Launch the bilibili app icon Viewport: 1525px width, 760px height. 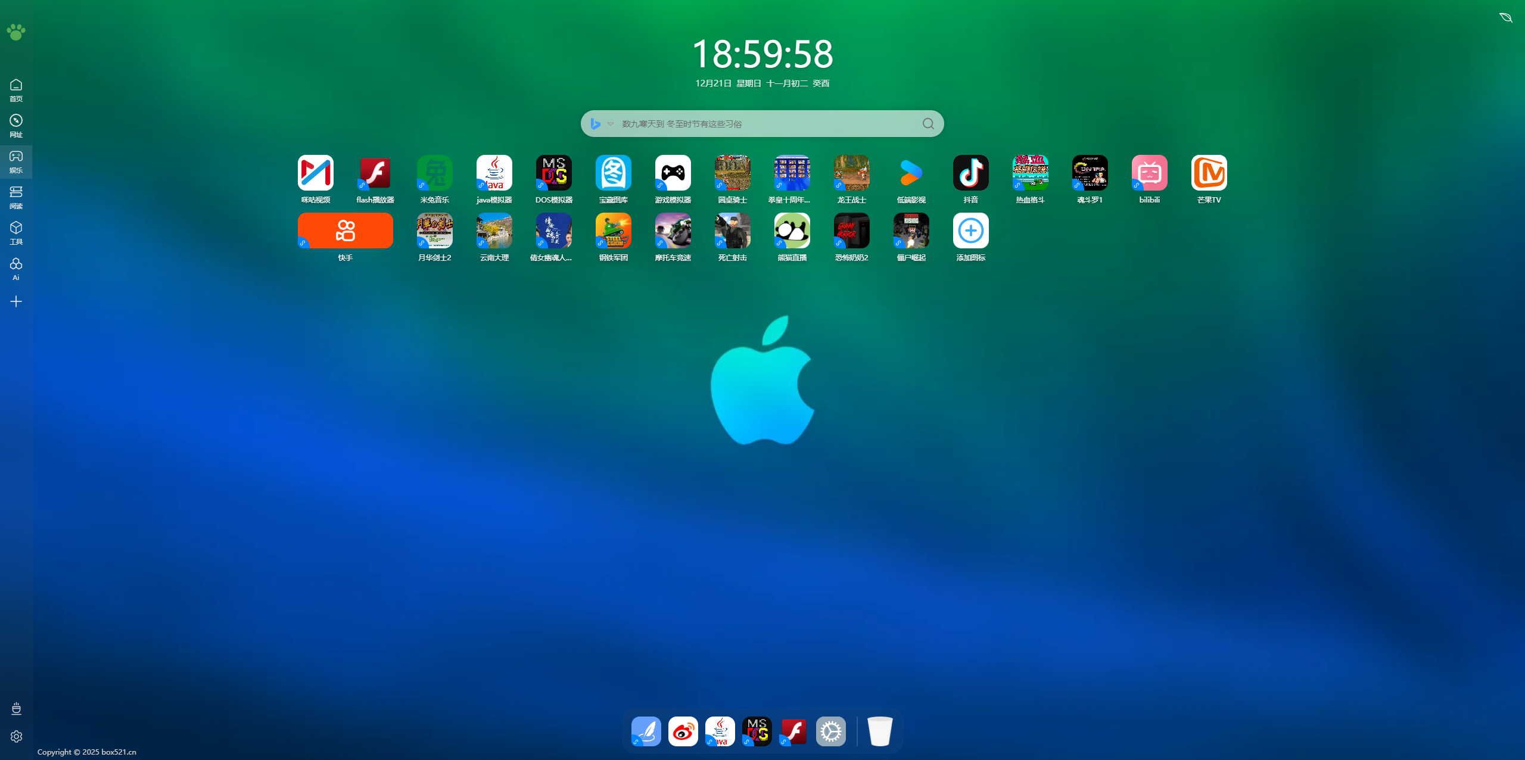point(1149,173)
